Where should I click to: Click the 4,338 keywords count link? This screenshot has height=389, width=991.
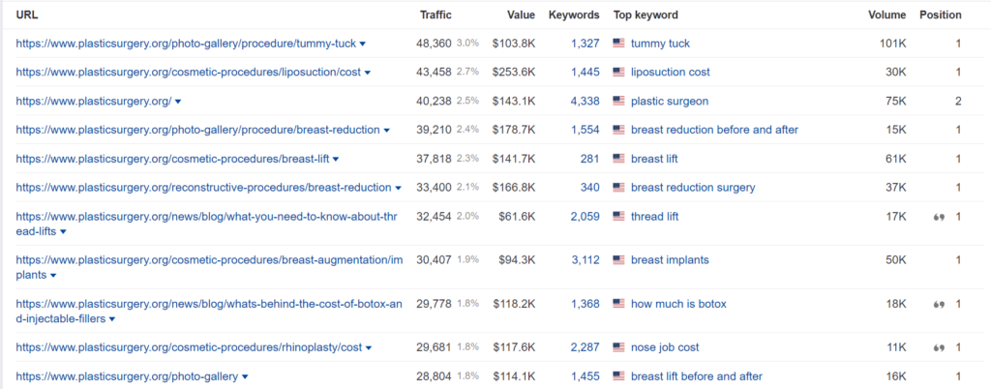pos(586,101)
